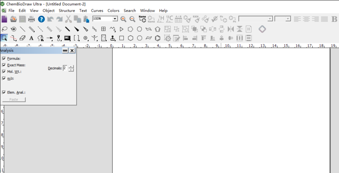
Task: Open the Edit menu
Action: point(22,11)
